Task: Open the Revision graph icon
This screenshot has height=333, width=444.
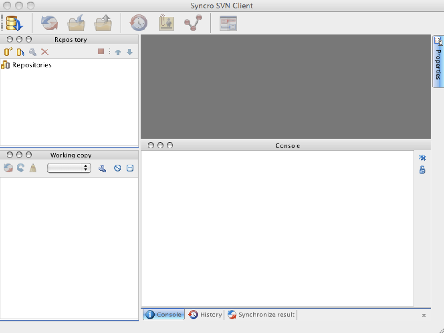Action: [193, 23]
